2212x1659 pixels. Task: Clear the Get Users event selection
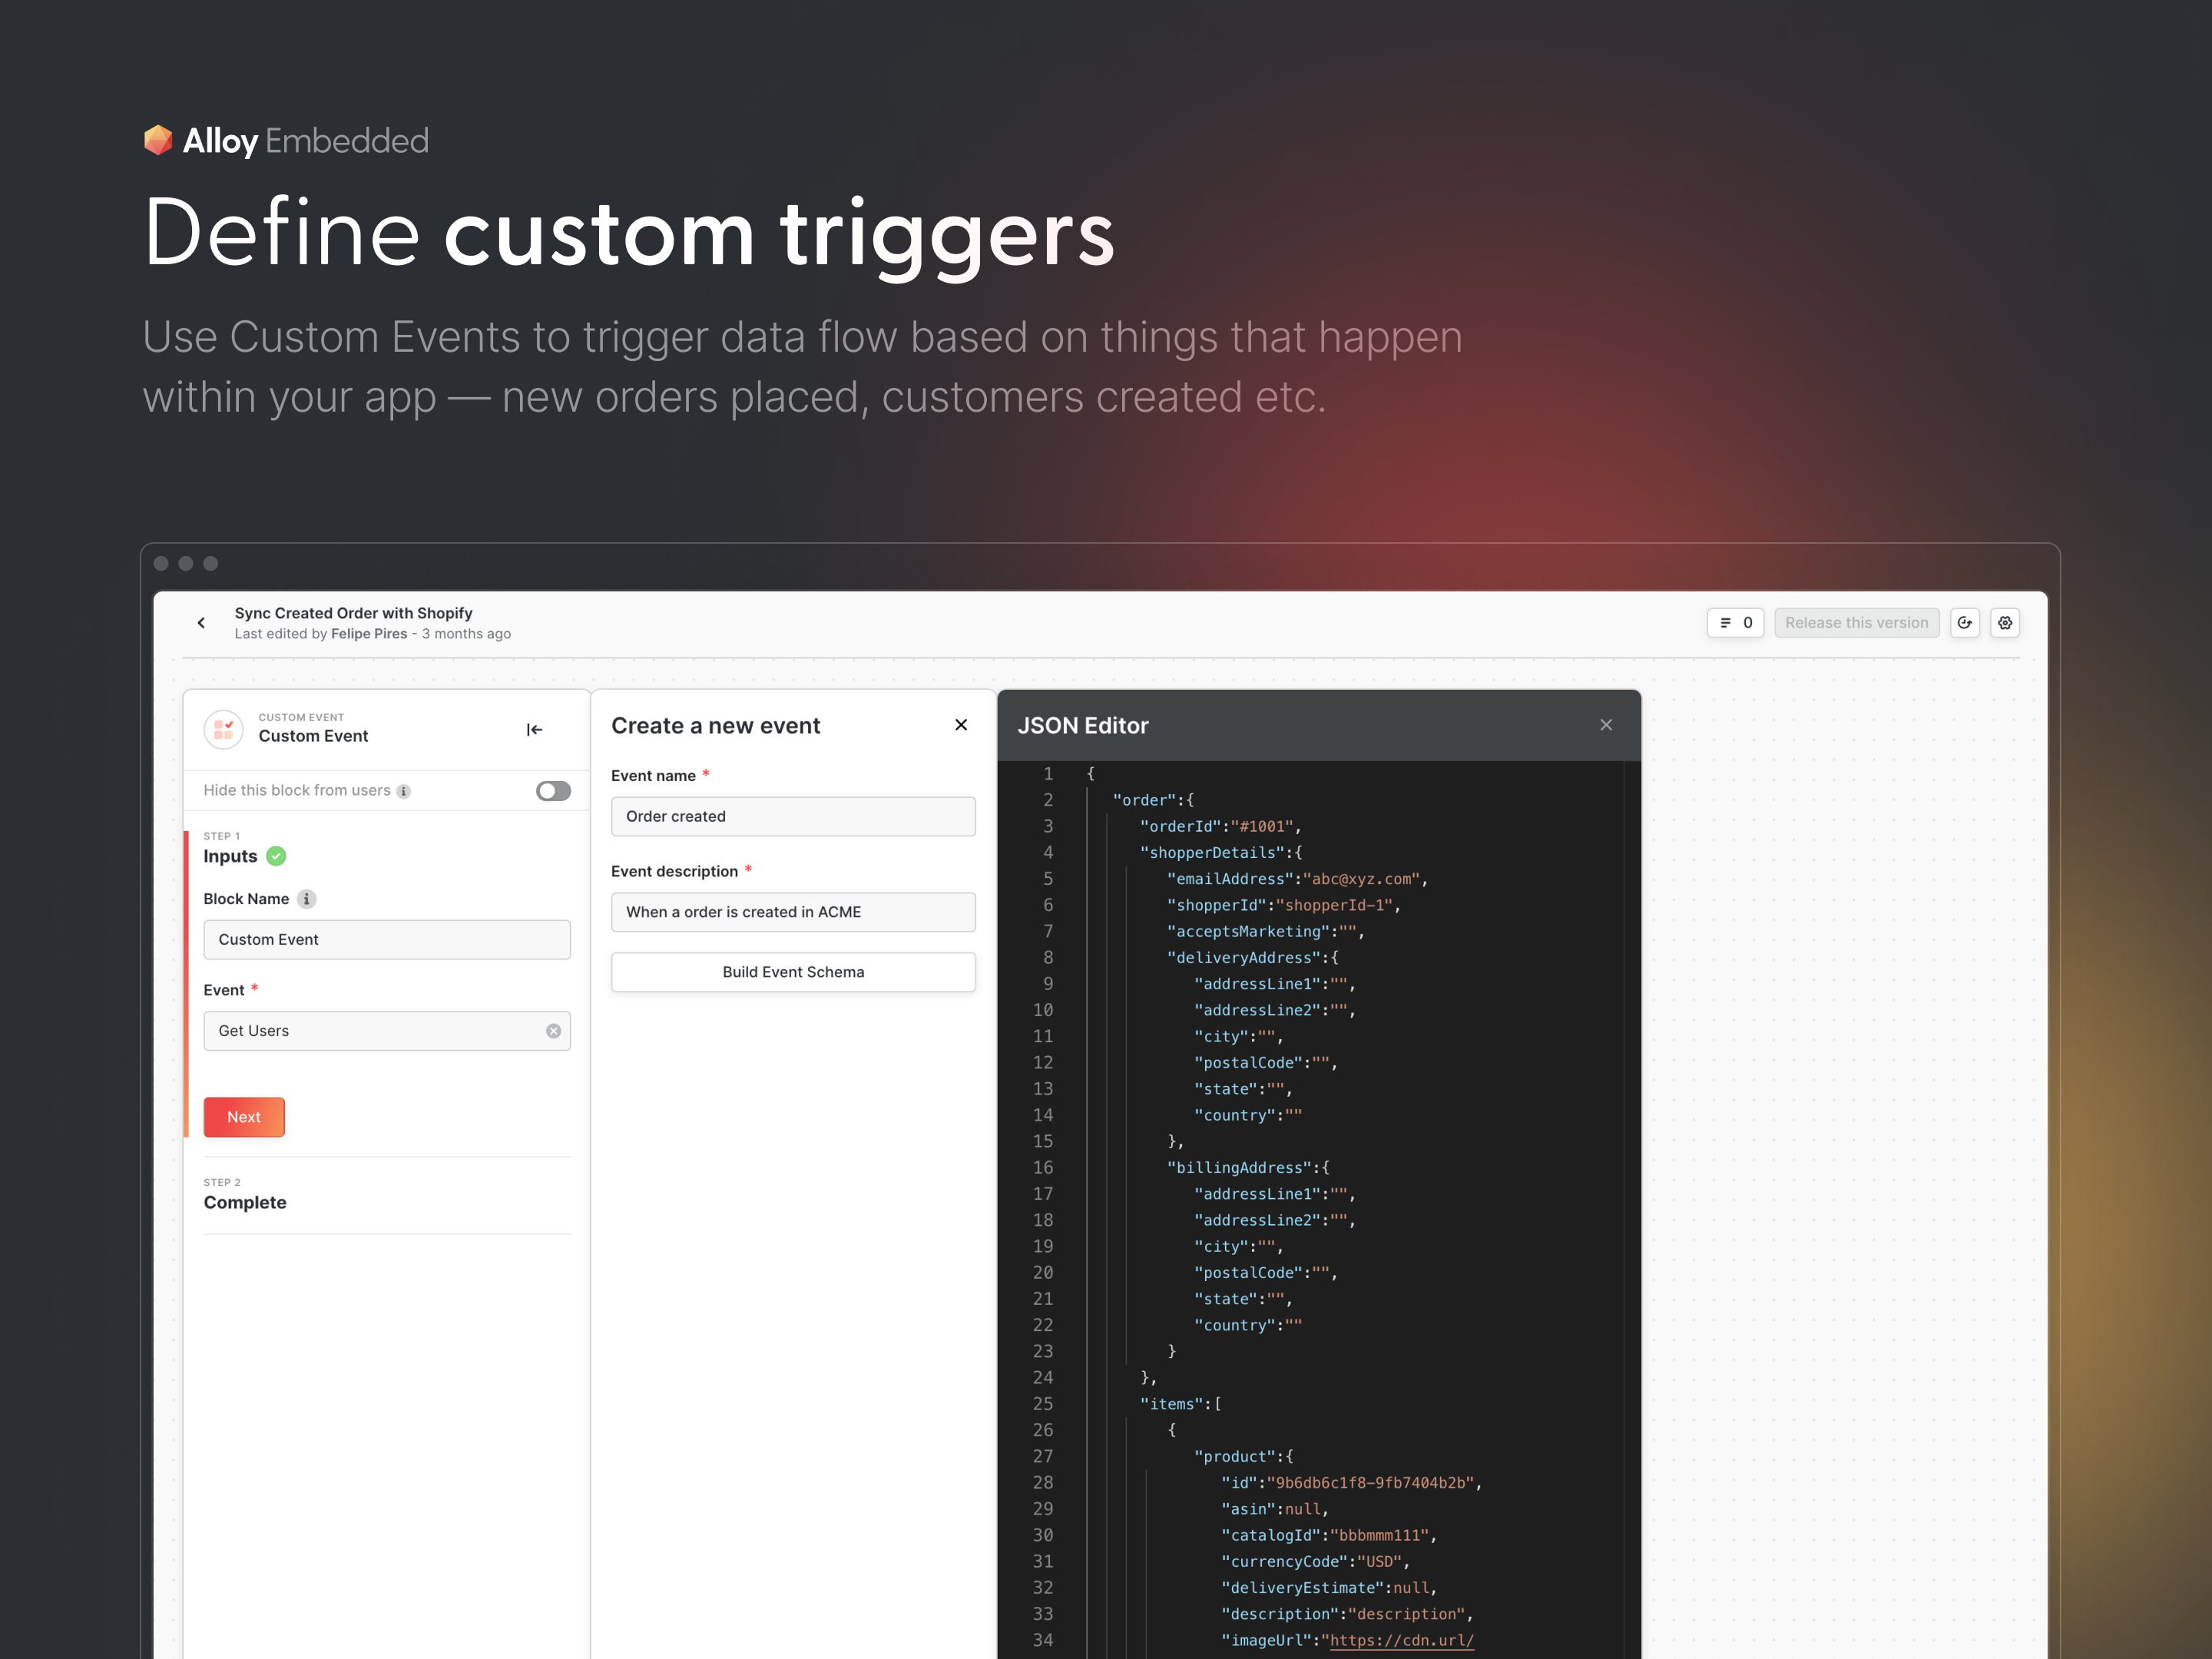click(553, 1030)
